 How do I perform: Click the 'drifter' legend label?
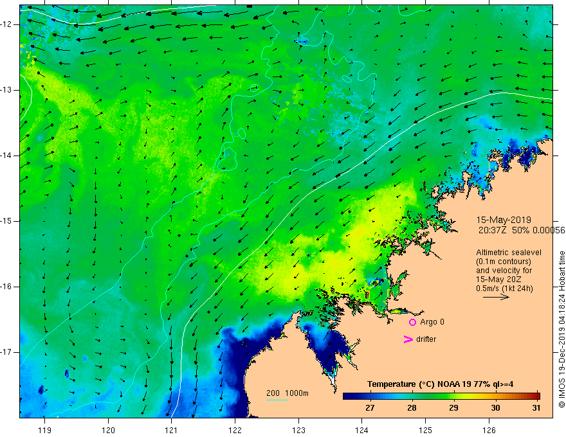(426, 339)
